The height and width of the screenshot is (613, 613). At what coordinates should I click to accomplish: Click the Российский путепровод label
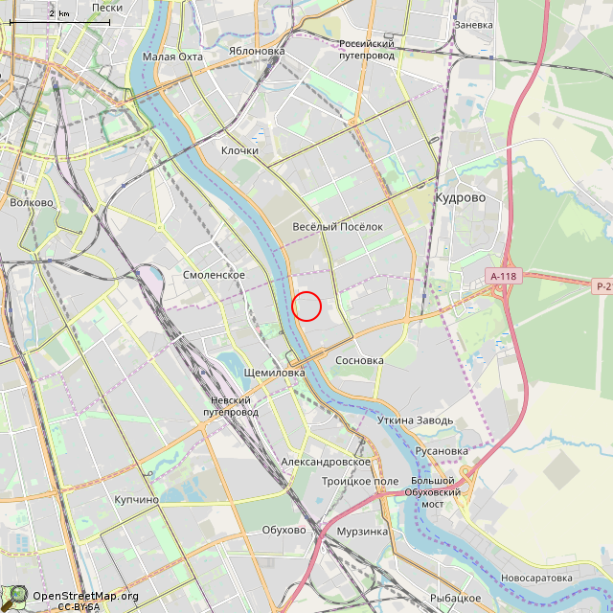367,49
